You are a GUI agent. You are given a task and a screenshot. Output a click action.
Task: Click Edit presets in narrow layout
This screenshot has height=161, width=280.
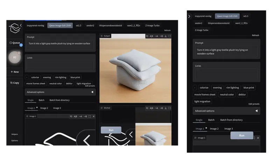click(254, 104)
